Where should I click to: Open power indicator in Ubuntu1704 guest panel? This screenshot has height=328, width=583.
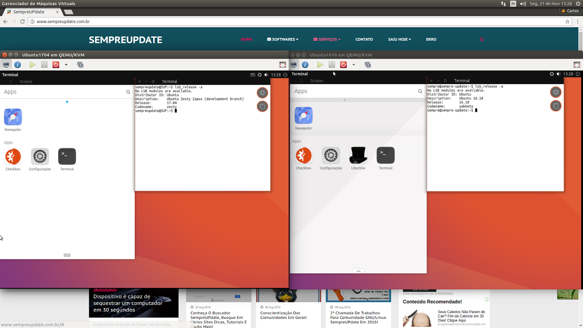[285, 75]
